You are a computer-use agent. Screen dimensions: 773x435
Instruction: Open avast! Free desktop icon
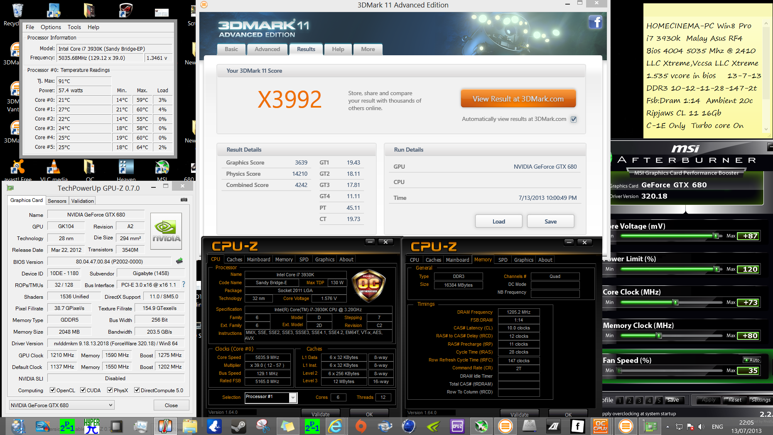point(17,170)
